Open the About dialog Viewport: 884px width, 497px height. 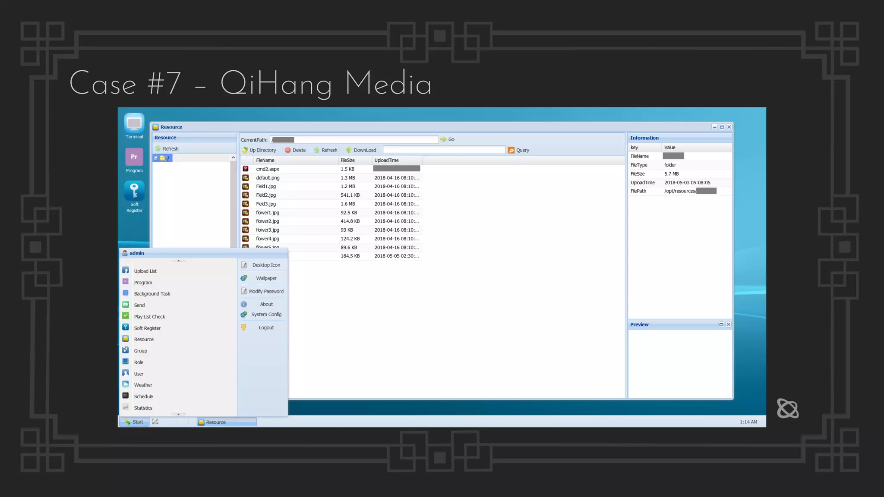(262, 304)
